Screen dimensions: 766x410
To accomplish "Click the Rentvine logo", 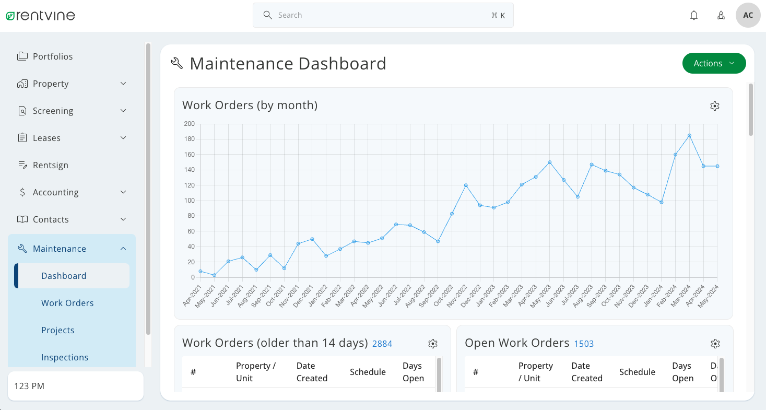I will [x=40, y=15].
